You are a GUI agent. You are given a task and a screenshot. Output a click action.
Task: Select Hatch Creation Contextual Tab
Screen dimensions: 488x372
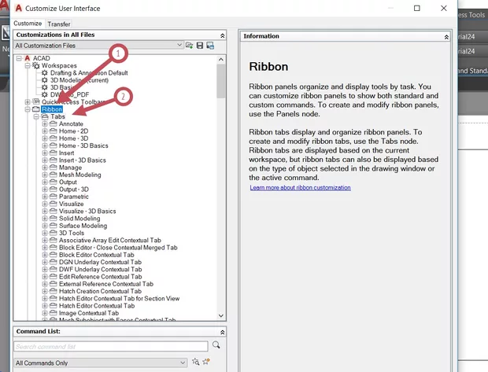pos(100,291)
